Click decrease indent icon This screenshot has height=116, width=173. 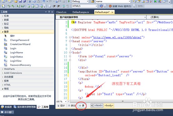click(54, 6)
